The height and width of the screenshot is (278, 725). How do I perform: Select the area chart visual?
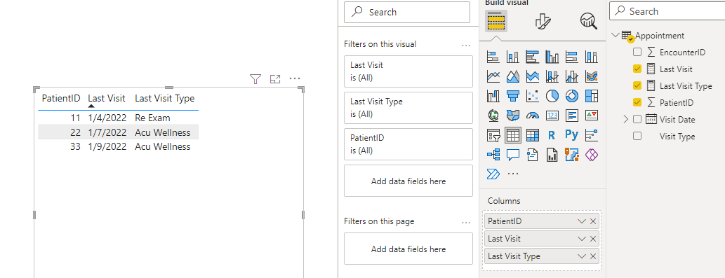[x=513, y=76]
